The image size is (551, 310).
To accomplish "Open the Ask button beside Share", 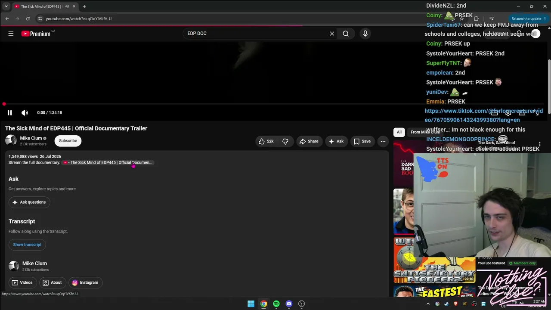I will [336, 141].
